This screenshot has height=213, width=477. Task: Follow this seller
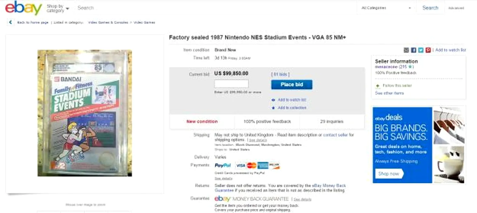click(x=397, y=86)
